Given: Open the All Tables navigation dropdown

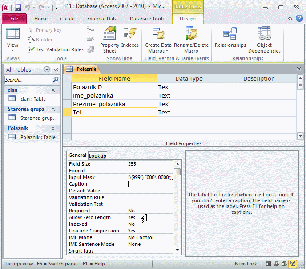Looking at the screenshot, I should click(x=47, y=69).
